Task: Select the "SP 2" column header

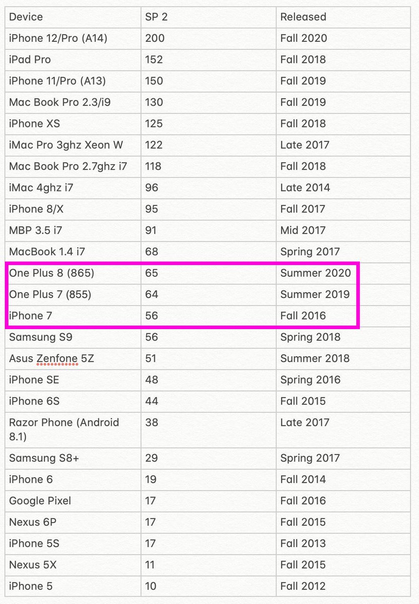Action: click(156, 17)
